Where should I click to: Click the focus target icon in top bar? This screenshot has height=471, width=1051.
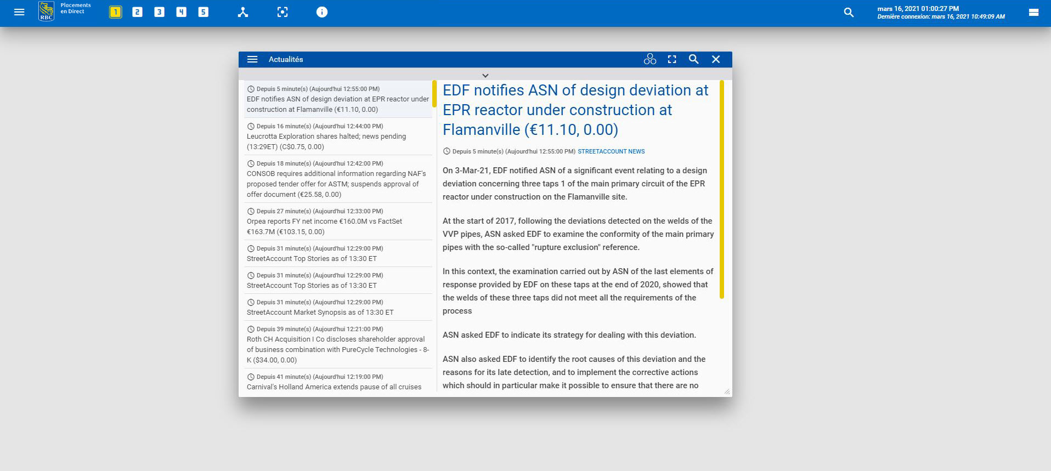tap(282, 12)
